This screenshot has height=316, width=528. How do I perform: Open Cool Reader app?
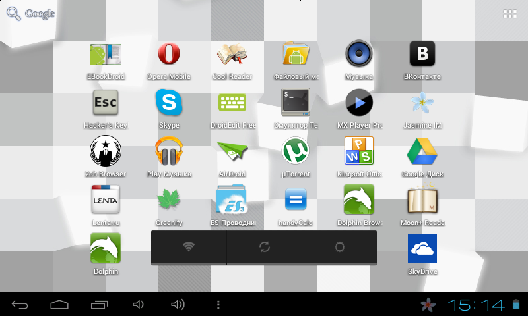pos(232,54)
